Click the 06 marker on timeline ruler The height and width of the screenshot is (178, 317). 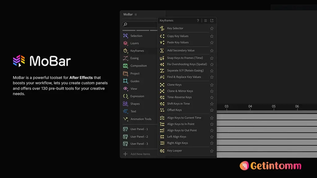pyautogui.click(x=297, y=106)
